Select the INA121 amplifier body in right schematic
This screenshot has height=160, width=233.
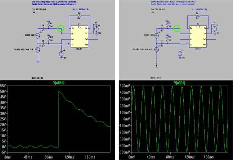(198, 37)
